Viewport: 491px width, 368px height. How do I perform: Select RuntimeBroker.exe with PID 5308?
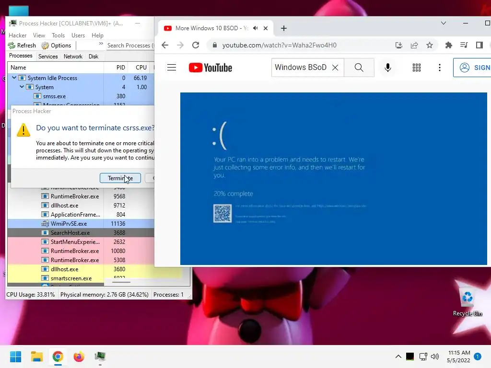(81, 260)
